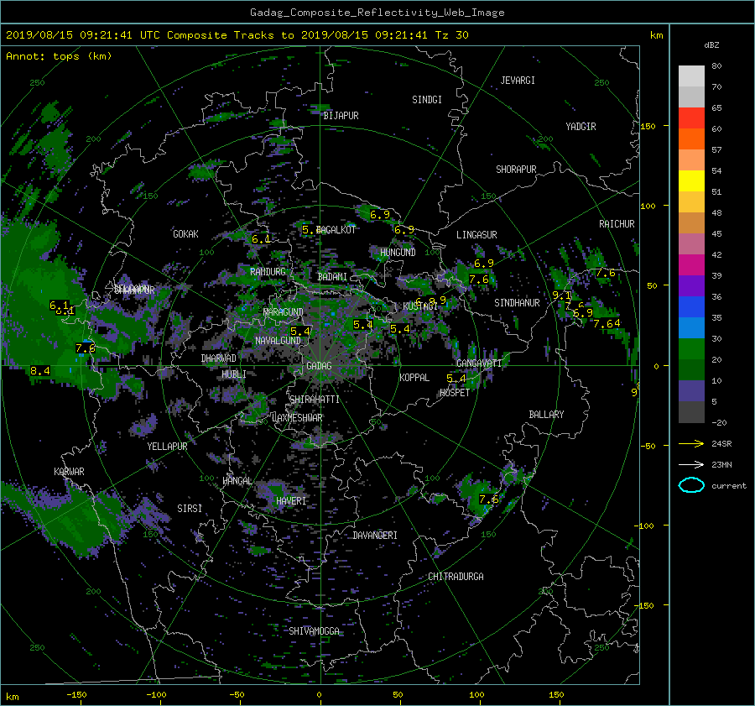Click the RAICHUR city label

(x=617, y=224)
